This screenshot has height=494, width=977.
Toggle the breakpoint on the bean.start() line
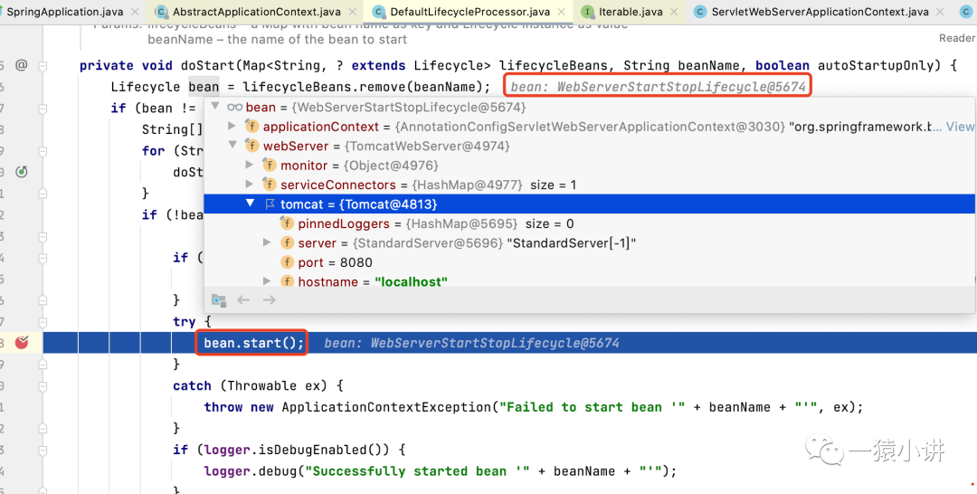pos(22,342)
